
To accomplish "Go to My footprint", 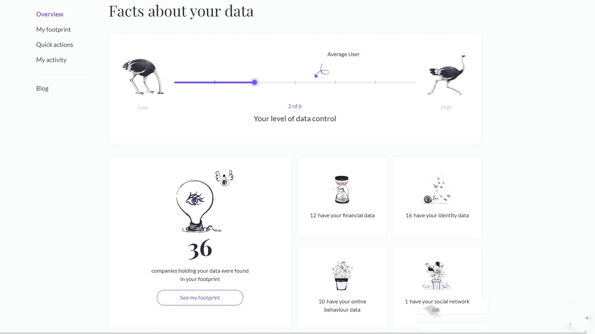I will [54, 30].
